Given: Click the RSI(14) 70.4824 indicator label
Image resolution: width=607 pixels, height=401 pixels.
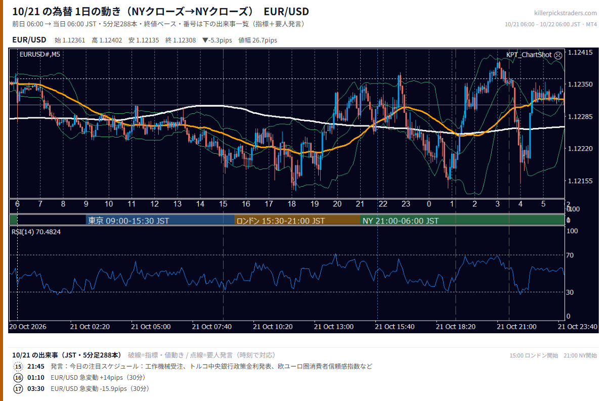Looking at the screenshot, I should tap(36, 232).
